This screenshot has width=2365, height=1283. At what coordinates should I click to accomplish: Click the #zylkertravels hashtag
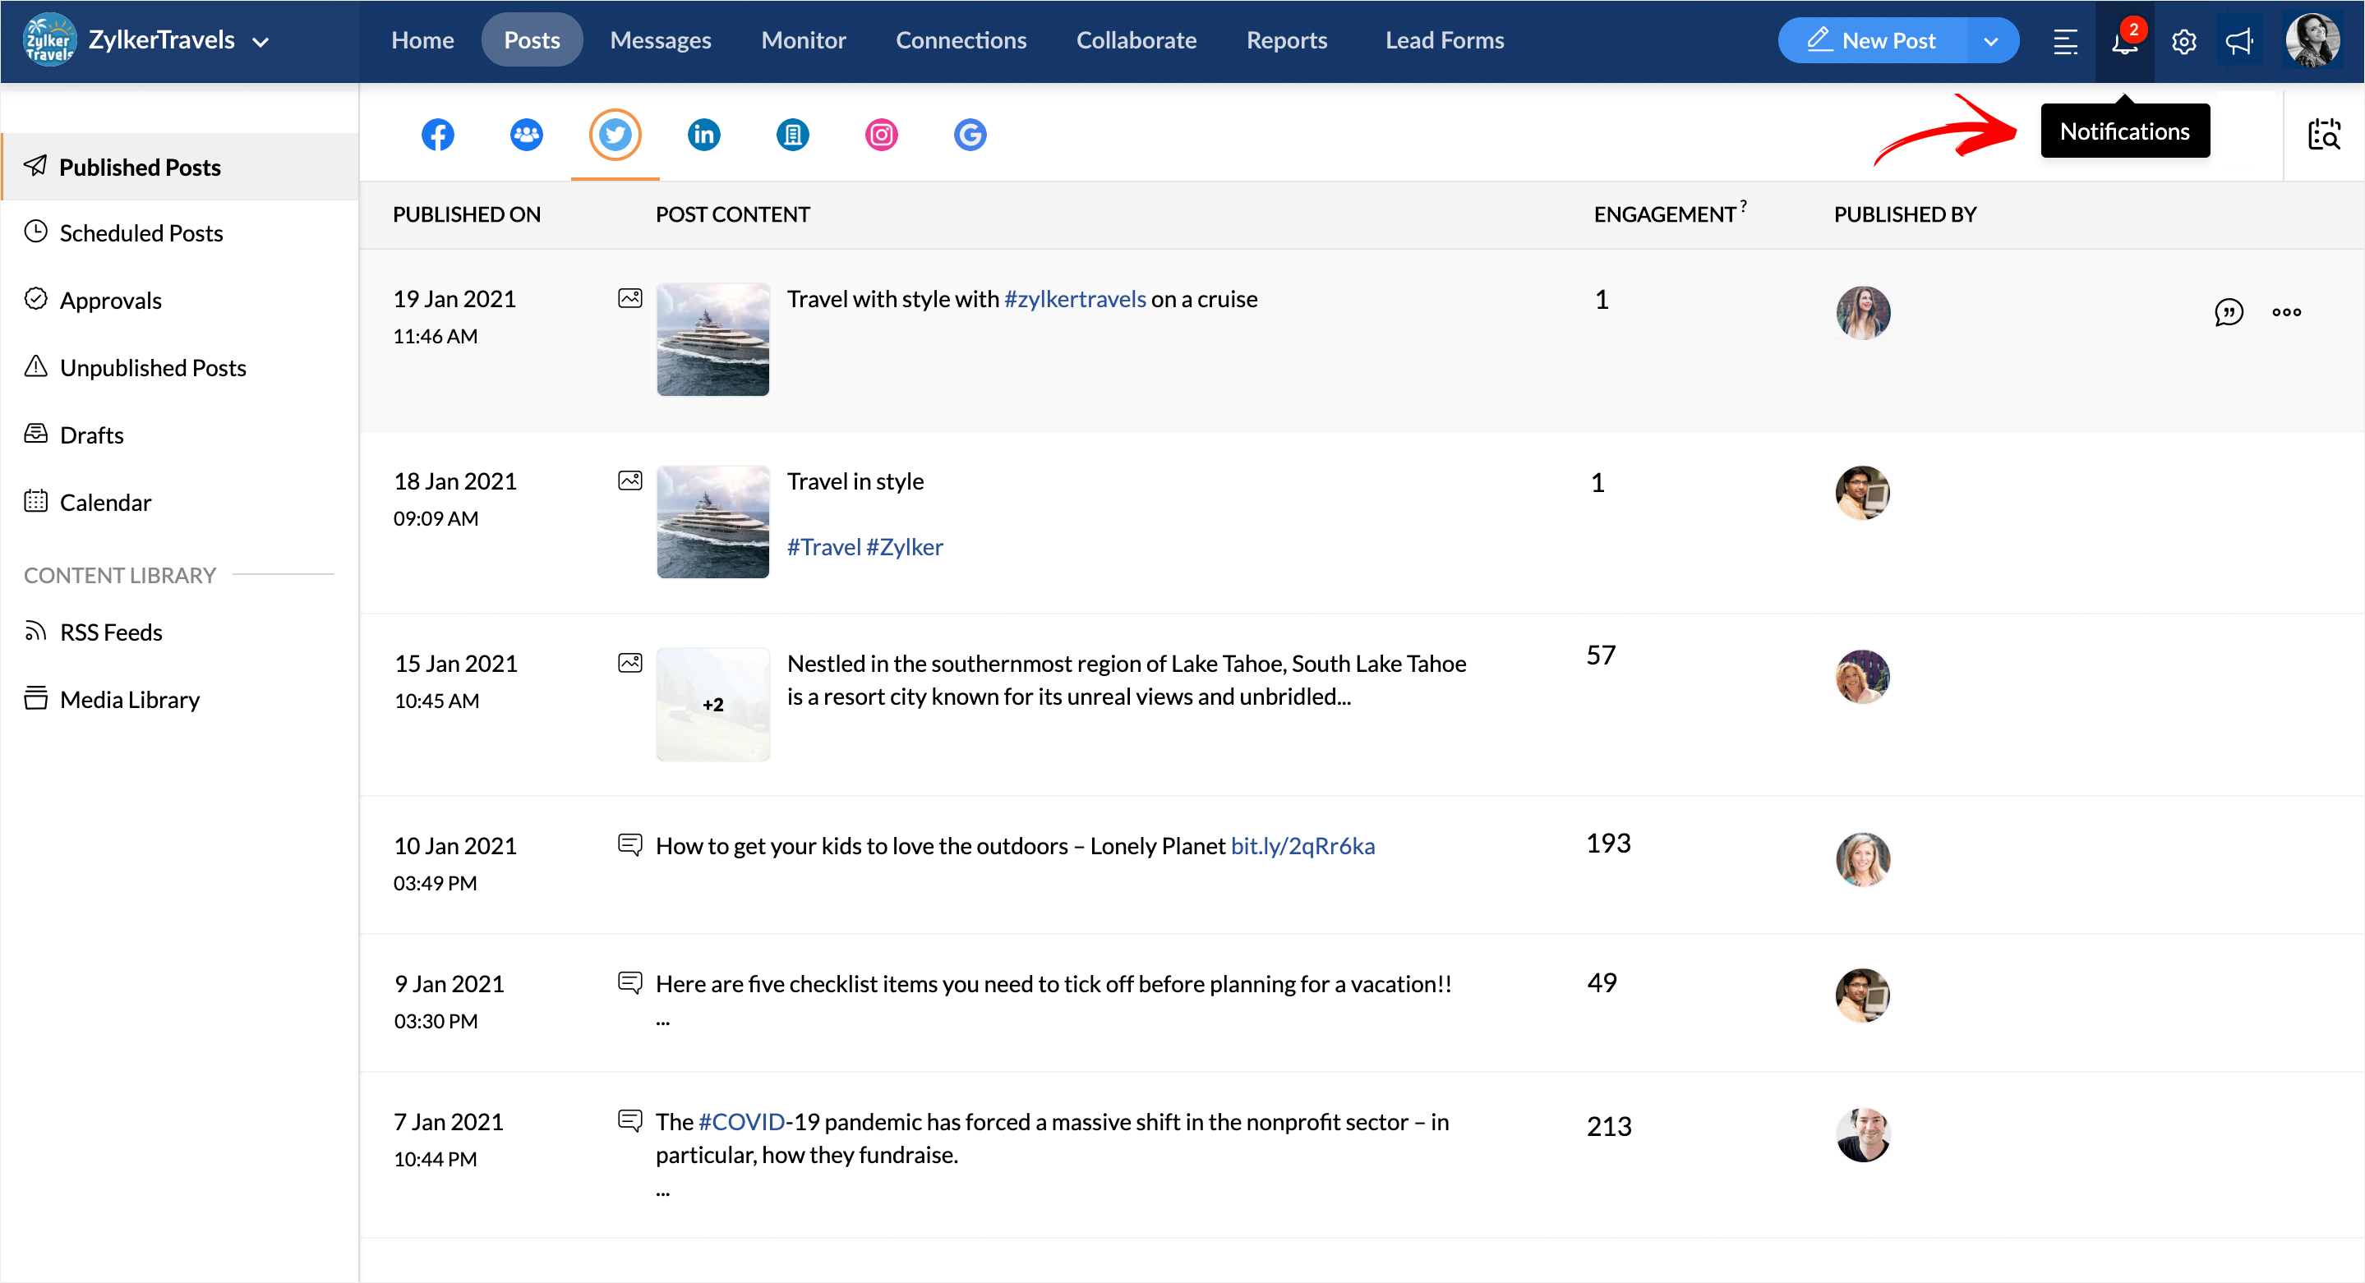[x=1074, y=299]
